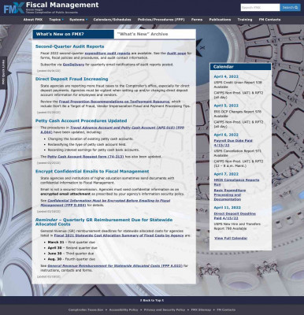The width and height of the screenshot is (304, 315).
Task: Expand the Systems dropdown menu
Action: pyautogui.click(x=78, y=20)
